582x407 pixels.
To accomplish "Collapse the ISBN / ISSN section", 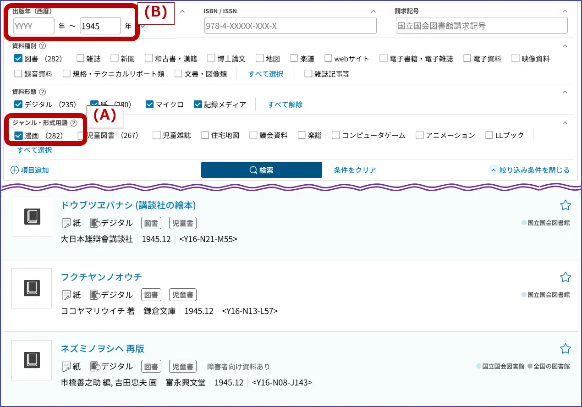I will (373, 11).
